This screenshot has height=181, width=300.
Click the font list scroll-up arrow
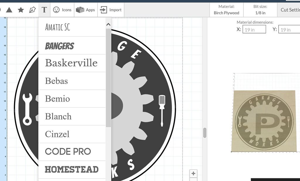pos(108,24)
